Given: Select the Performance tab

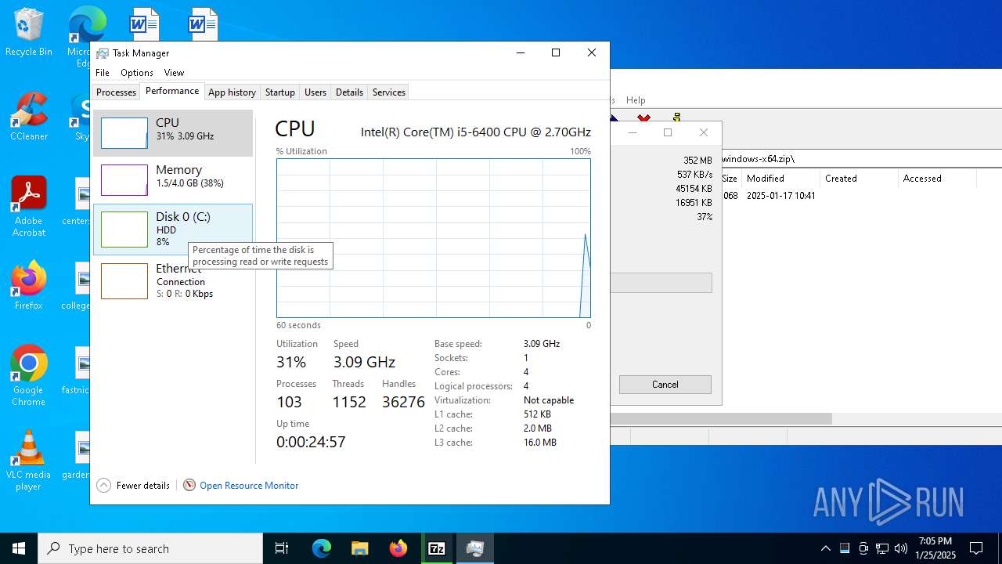Looking at the screenshot, I should [172, 91].
